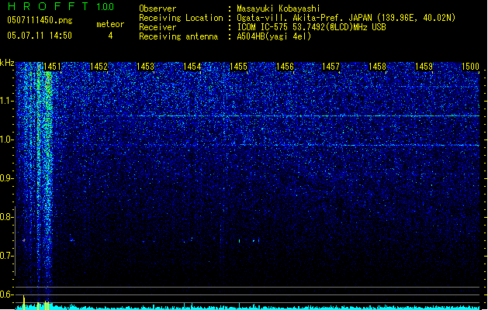
Task: Click the Ogata-vill. Akita-Pref. JAPAN location text
Action: tap(346, 18)
